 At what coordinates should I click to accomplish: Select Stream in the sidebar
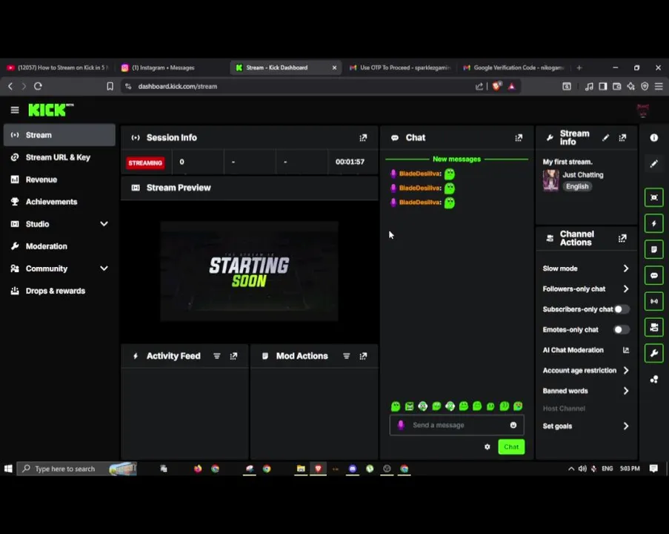pyautogui.click(x=59, y=135)
